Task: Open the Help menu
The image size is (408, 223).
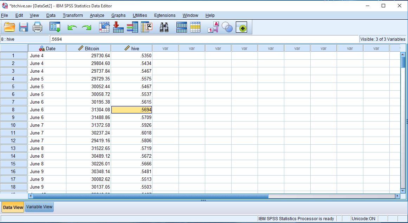Action: (x=210, y=15)
